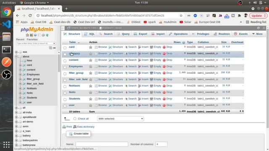The image size is (269, 151).
Task: Open Ceat DB bookmark
Action: pos(39,22)
